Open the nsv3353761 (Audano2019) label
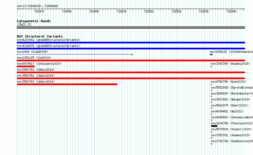The width and height of the screenshot is (253, 155). pyautogui.click(x=231, y=135)
